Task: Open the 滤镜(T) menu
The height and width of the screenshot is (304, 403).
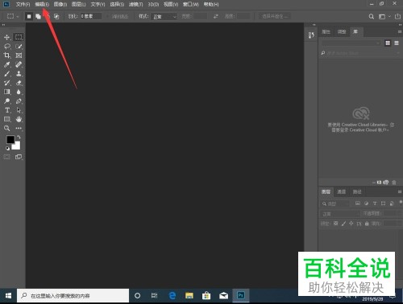Action: [x=135, y=4]
